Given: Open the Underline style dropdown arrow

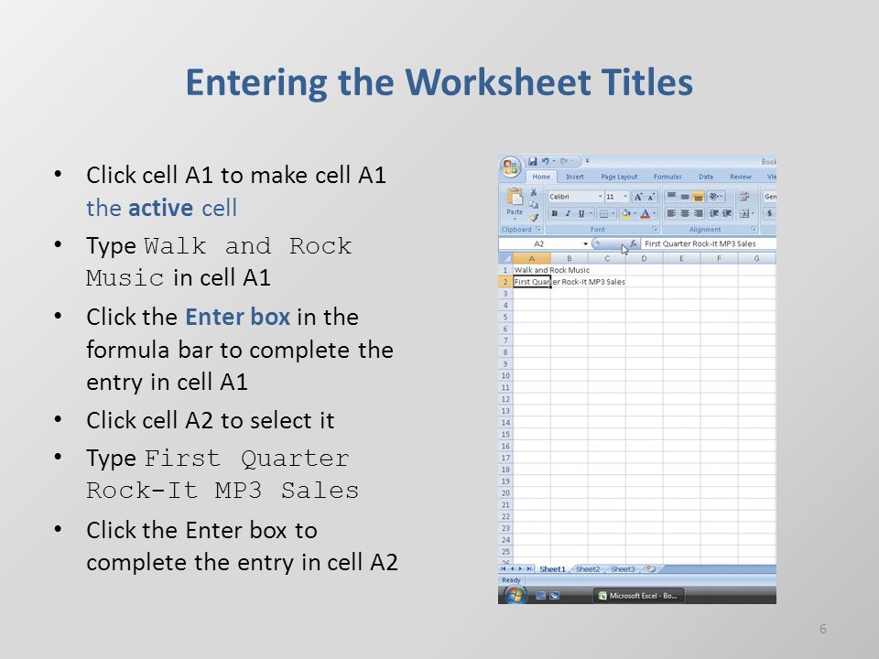Looking at the screenshot, I should tap(591, 213).
